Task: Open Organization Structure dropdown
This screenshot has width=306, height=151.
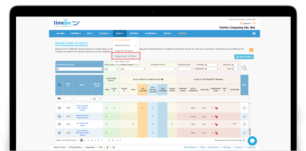Action: tap(79, 69)
